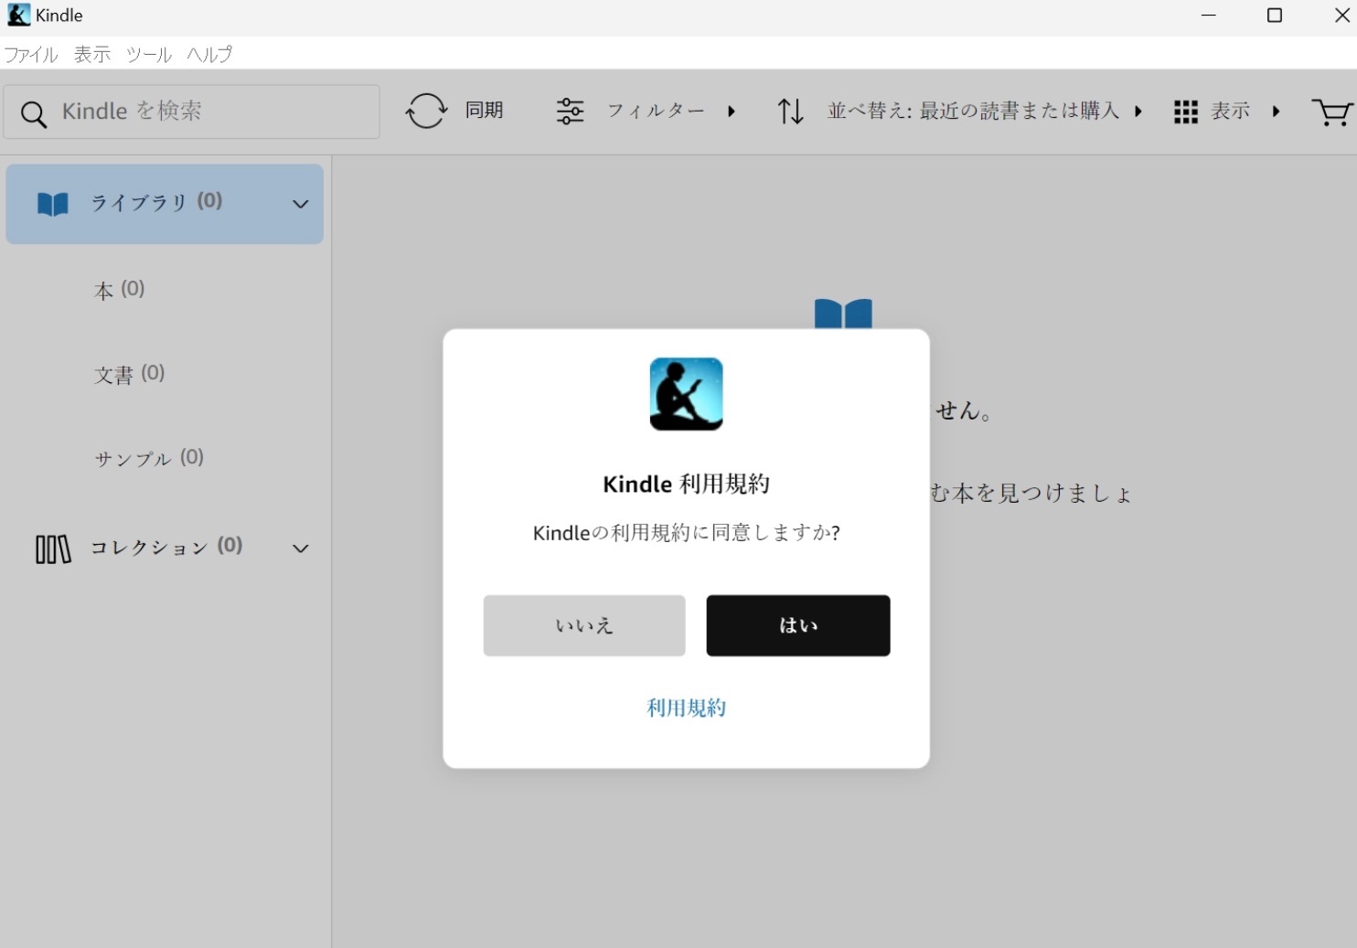Click the Kindle app icon in dialog
The image size is (1357, 948).
(686, 394)
